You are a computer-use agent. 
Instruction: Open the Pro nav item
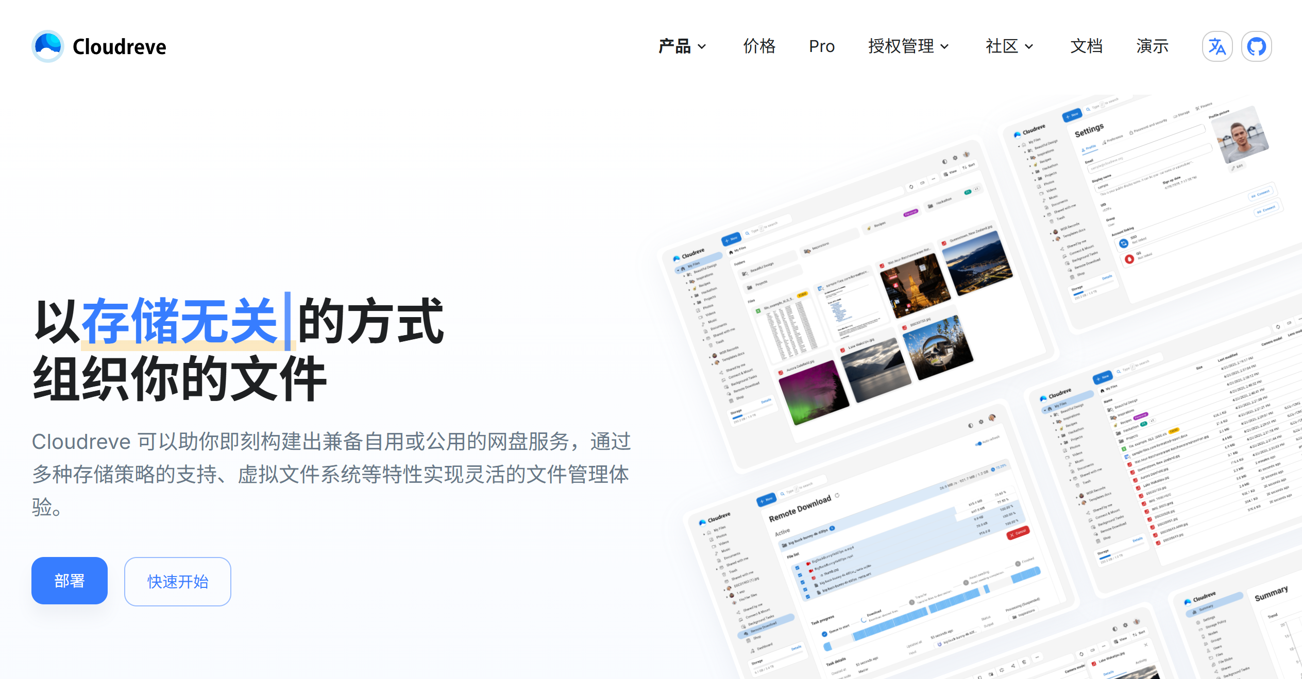point(822,46)
